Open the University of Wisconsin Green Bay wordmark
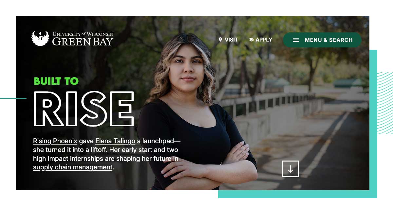The height and width of the screenshot is (206, 393). click(x=83, y=39)
